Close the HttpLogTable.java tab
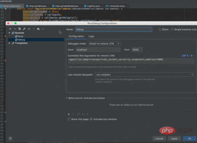 click(48, 6)
